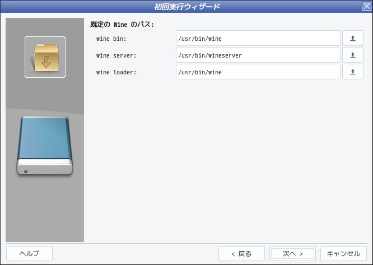Click the wine server label
The width and height of the screenshot is (373, 265).
pos(116,55)
